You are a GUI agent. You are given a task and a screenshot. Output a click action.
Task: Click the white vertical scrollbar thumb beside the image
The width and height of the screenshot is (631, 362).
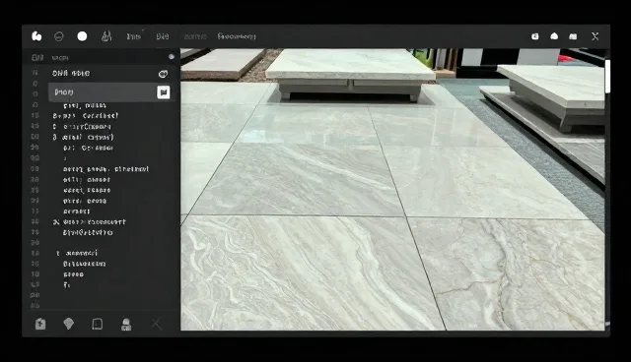tap(607, 77)
